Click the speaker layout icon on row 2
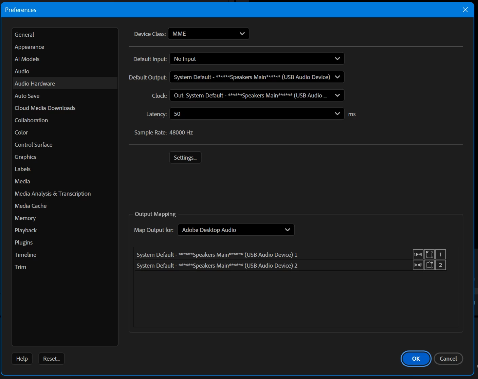 coord(429,265)
